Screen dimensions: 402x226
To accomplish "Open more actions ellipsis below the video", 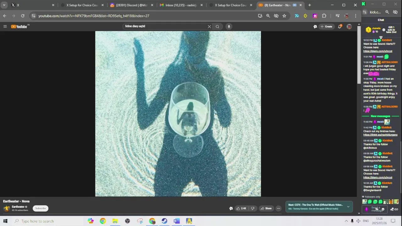I will 278,208.
